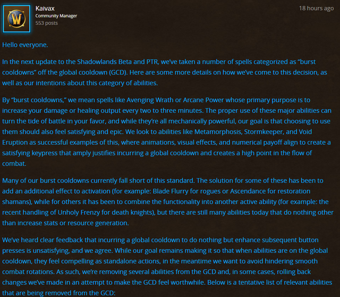Screen dimensions: 340x297
Task: Click the 18 hours ago timestamp
Action: 317,9
